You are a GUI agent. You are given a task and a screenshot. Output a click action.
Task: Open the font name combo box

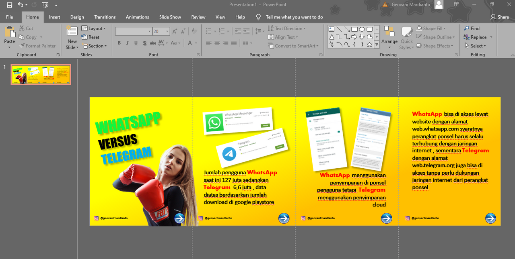click(x=134, y=31)
